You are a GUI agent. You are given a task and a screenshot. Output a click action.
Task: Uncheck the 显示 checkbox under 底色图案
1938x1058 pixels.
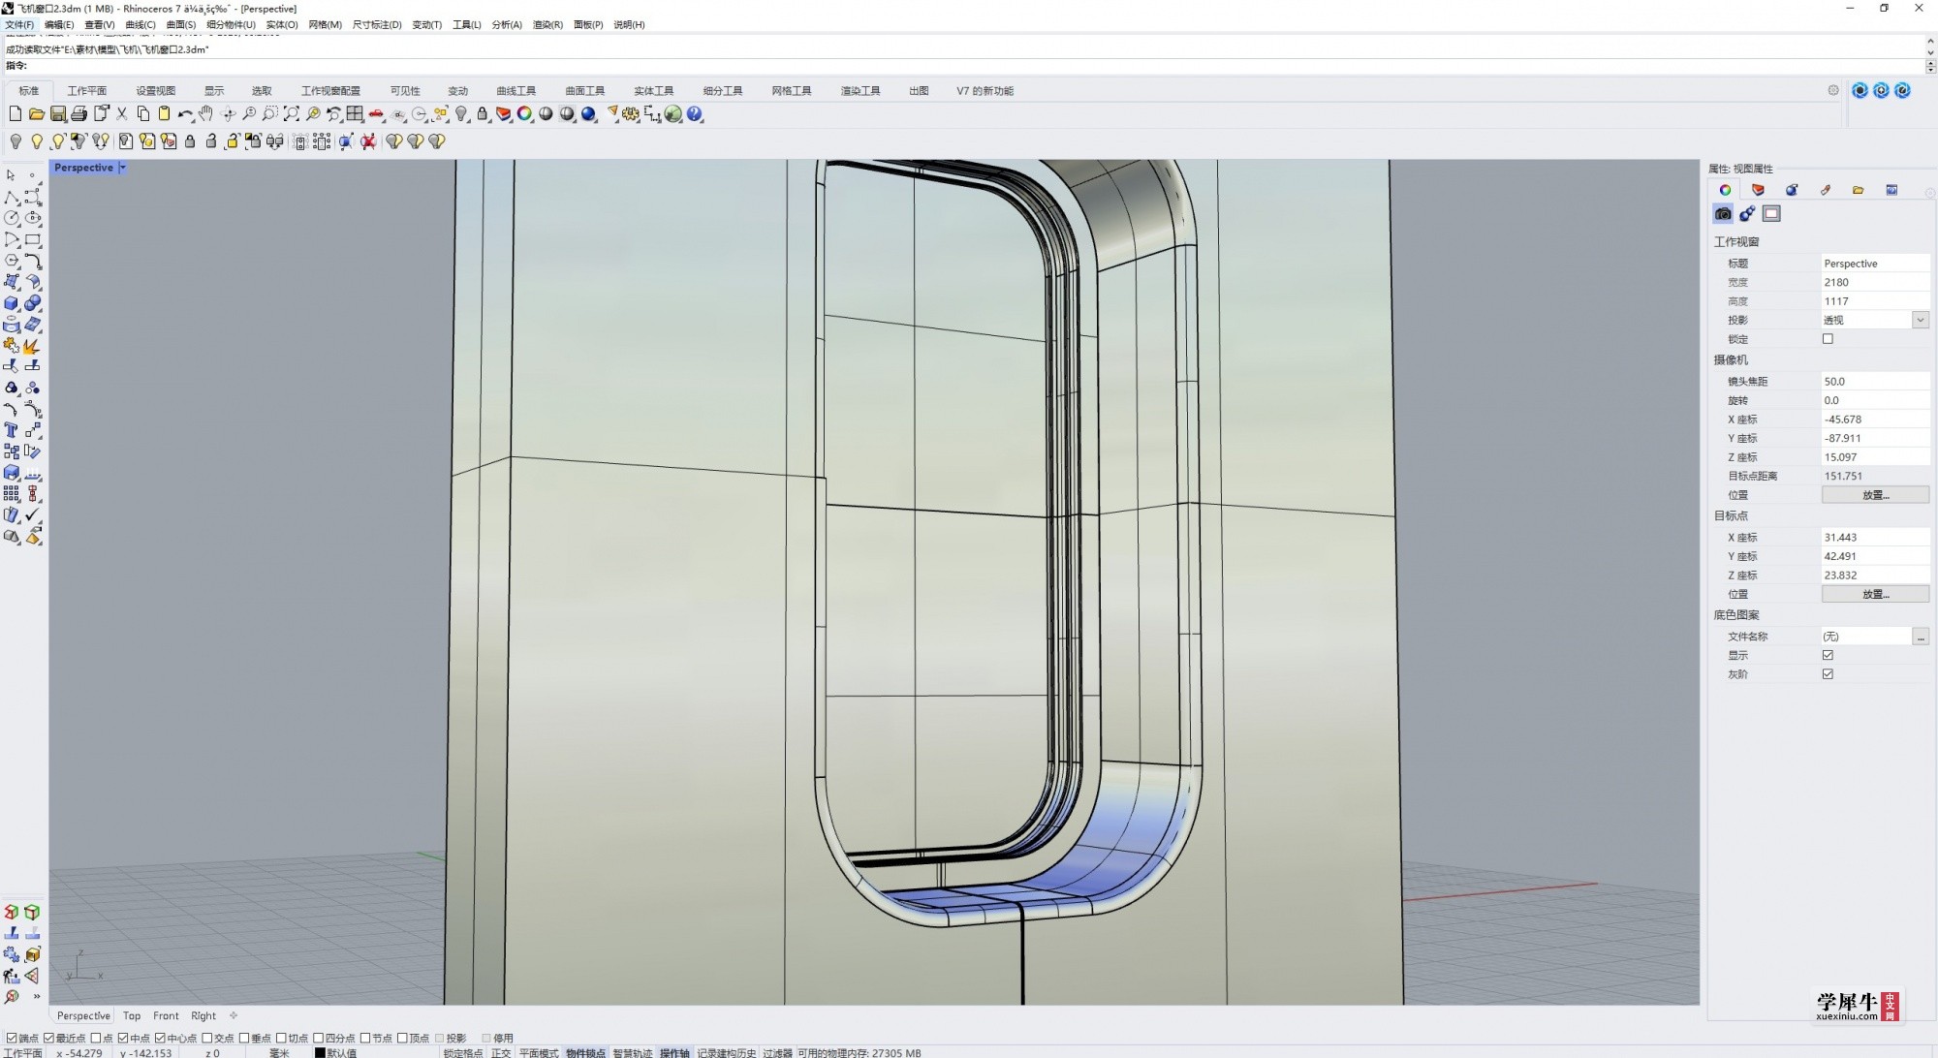point(1828,655)
